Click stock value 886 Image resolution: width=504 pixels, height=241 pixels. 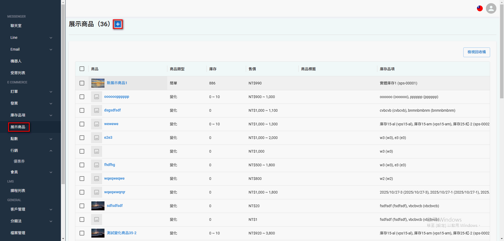(212, 83)
